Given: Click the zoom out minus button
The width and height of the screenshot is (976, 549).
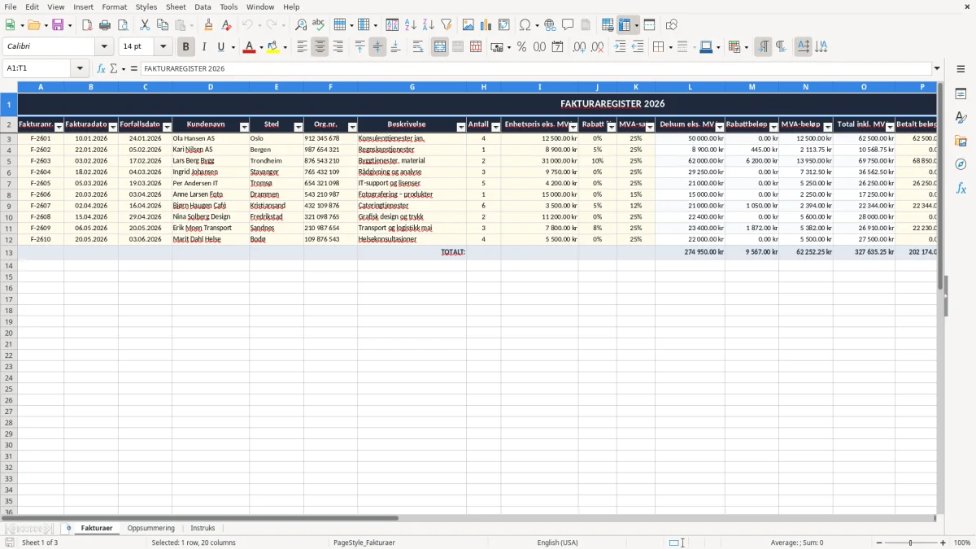Looking at the screenshot, I should click(879, 542).
